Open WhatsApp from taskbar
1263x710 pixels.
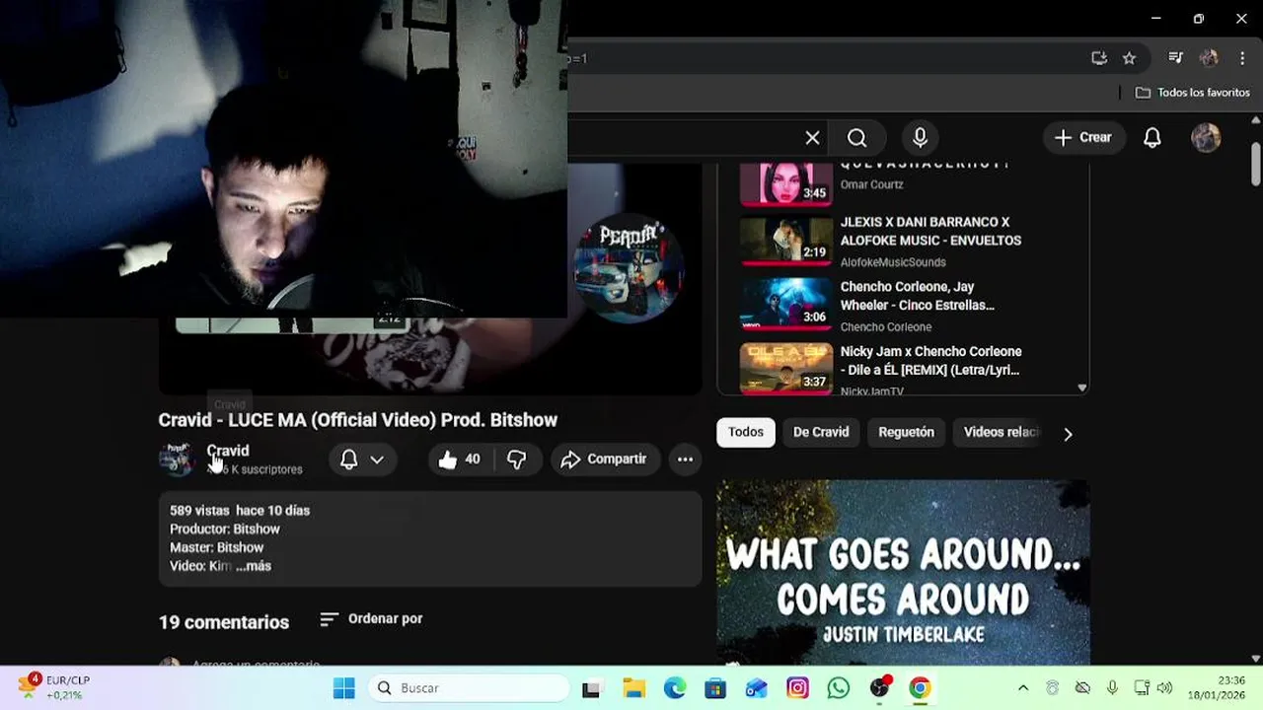coord(838,688)
